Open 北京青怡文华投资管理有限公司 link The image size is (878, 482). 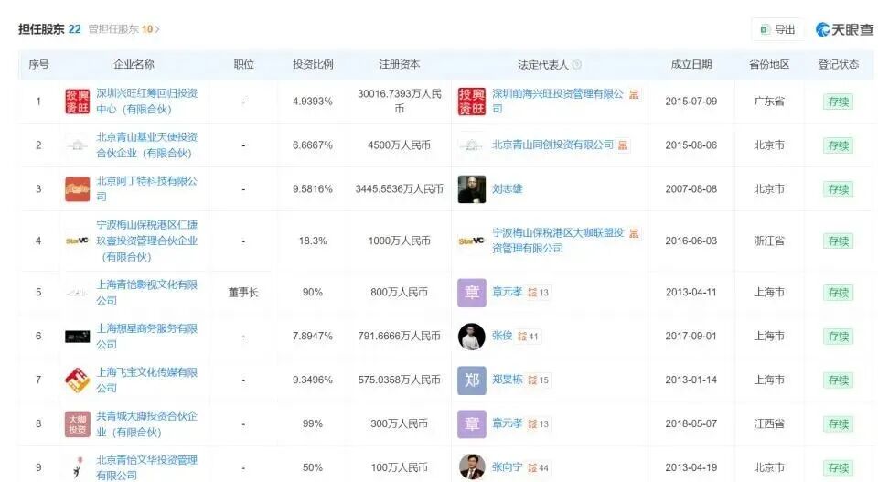coord(146,467)
